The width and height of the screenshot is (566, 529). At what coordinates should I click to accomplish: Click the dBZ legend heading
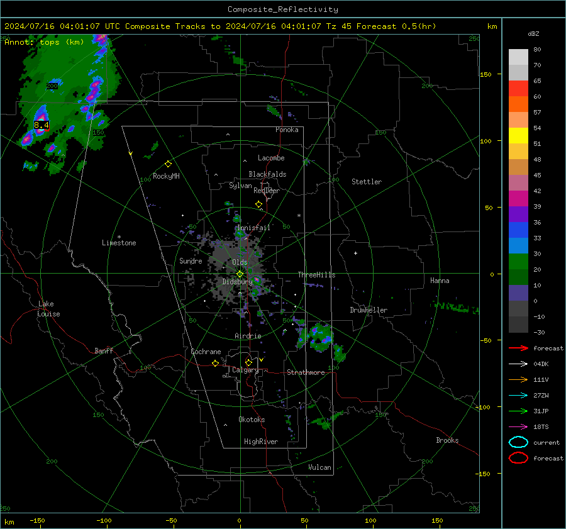click(x=533, y=34)
